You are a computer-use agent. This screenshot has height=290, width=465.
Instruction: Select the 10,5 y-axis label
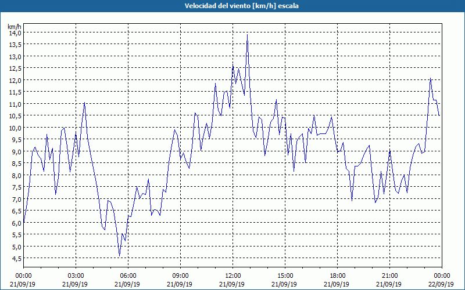click(x=15, y=116)
